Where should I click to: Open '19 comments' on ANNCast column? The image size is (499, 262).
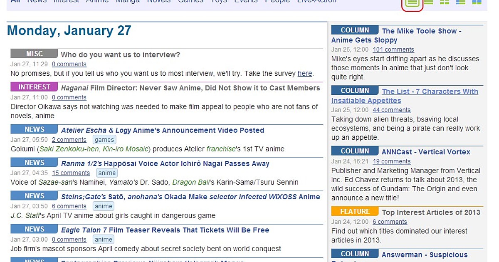pyautogui.click(x=391, y=161)
